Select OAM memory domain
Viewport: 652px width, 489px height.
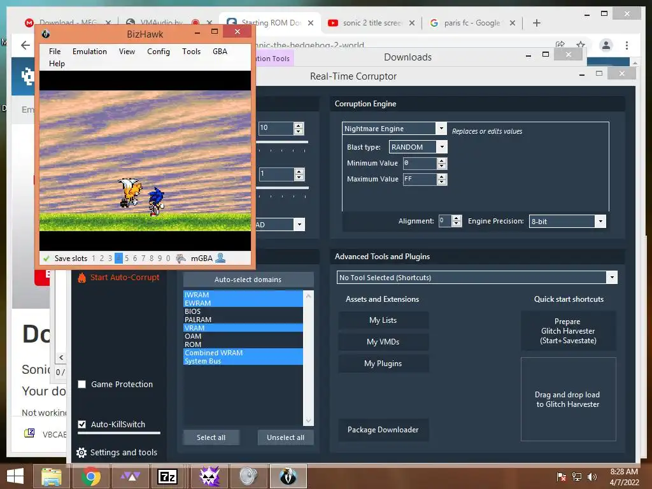point(243,336)
